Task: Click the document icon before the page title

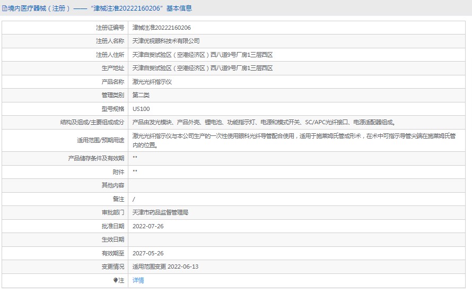Action: [x=4, y=8]
